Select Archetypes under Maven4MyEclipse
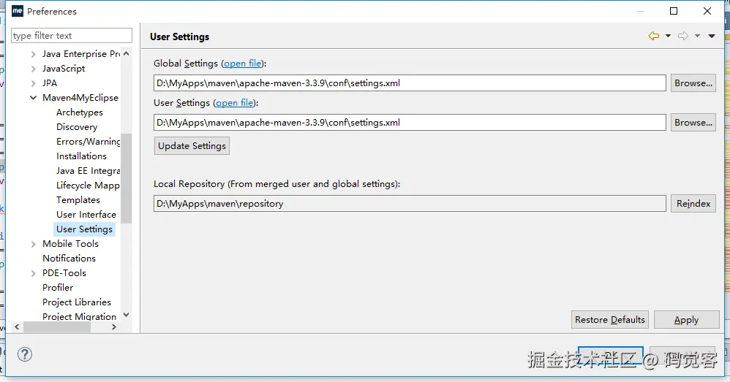 pyautogui.click(x=80, y=112)
